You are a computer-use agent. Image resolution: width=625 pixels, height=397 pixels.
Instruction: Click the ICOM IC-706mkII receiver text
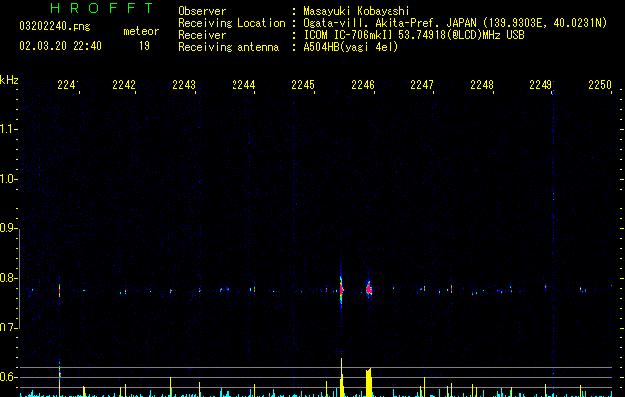(x=413, y=35)
